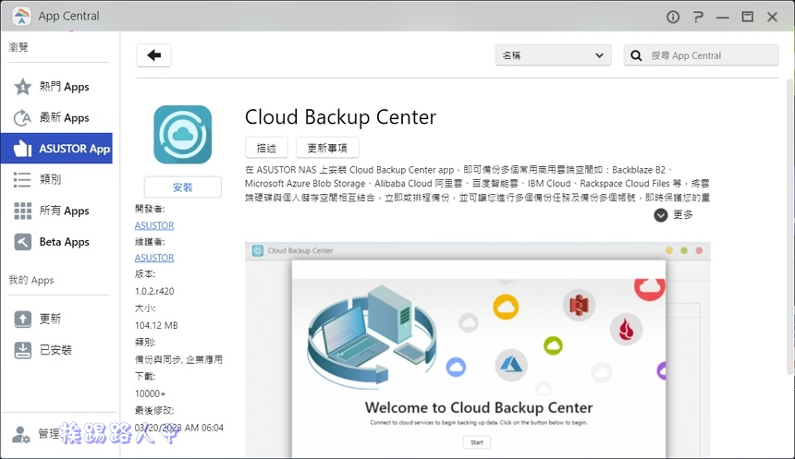Image resolution: width=795 pixels, height=459 pixels.
Task: Switch to the 描述 tab
Action: coord(266,148)
